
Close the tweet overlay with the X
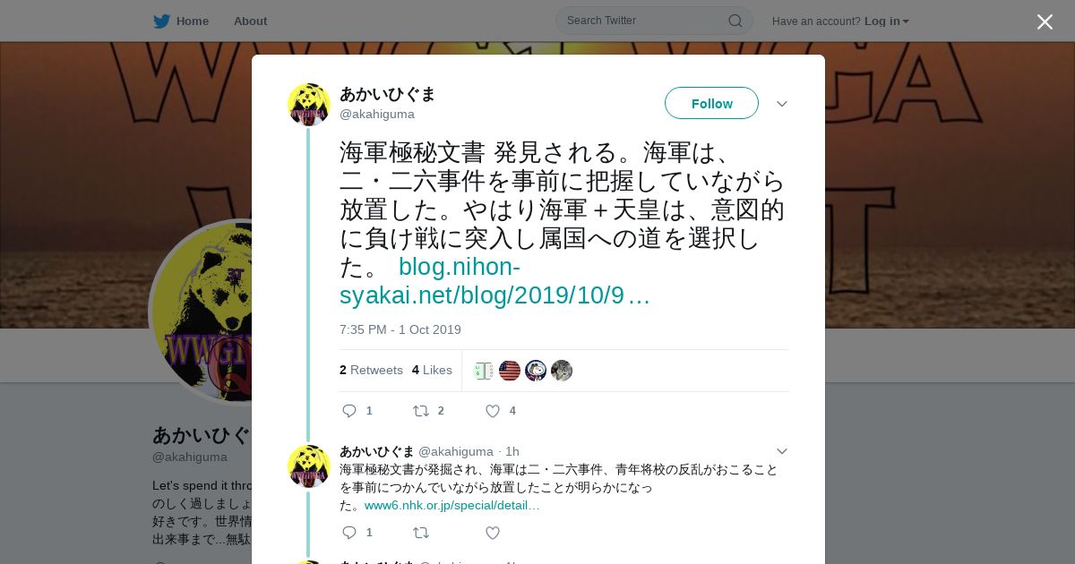(x=1045, y=21)
